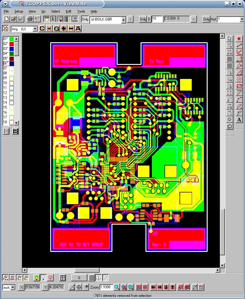
Task: Open the inch units dropdown
Action: pyautogui.click(x=13, y=288)
